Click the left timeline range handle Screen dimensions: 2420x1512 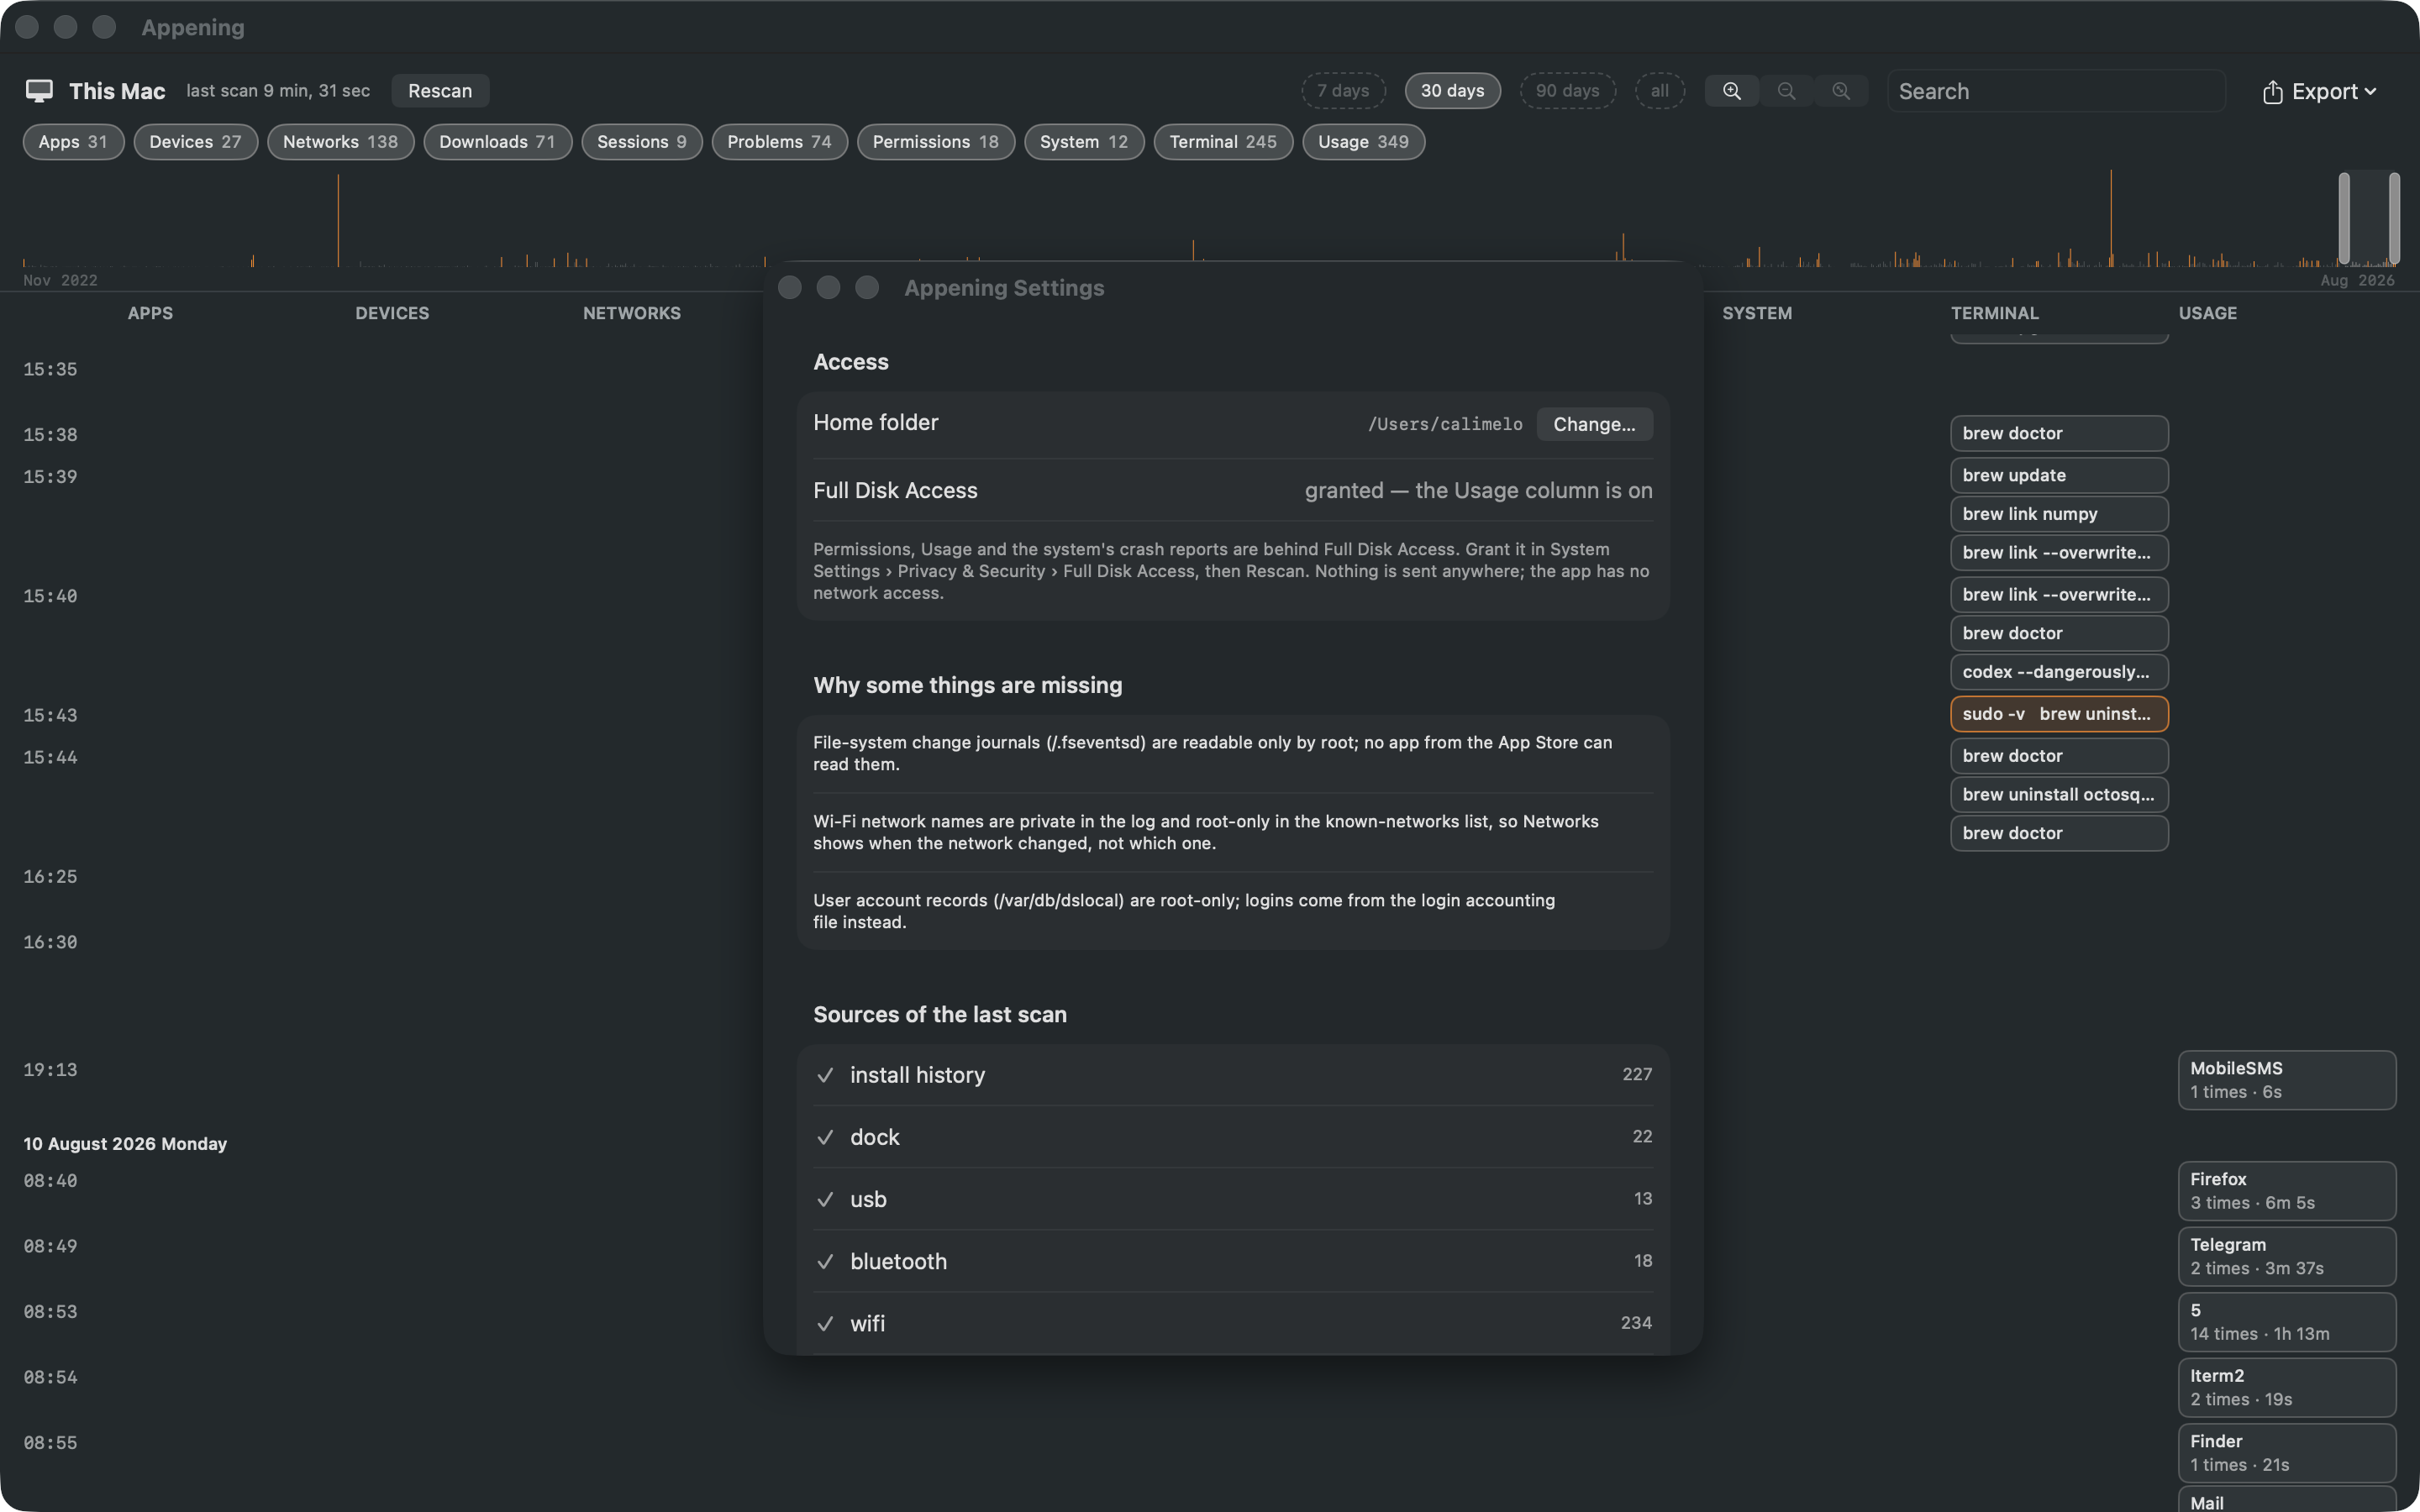coord(2344,218)
